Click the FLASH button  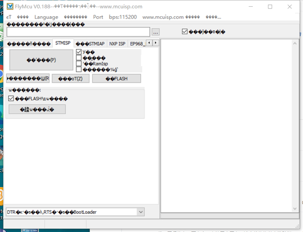117,79
